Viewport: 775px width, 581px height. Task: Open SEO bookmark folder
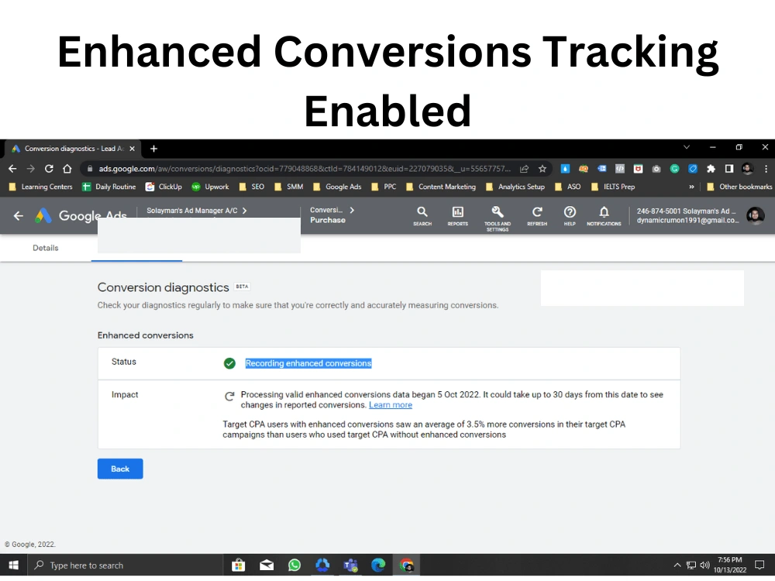click(252, 187)
